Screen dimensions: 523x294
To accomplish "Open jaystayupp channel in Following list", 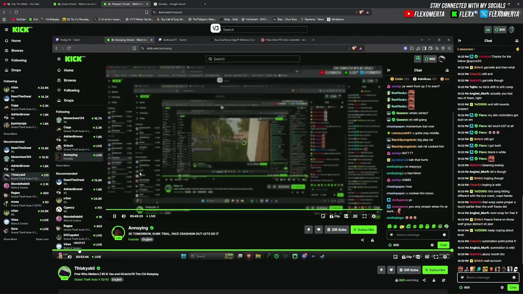I will [26, 125].
